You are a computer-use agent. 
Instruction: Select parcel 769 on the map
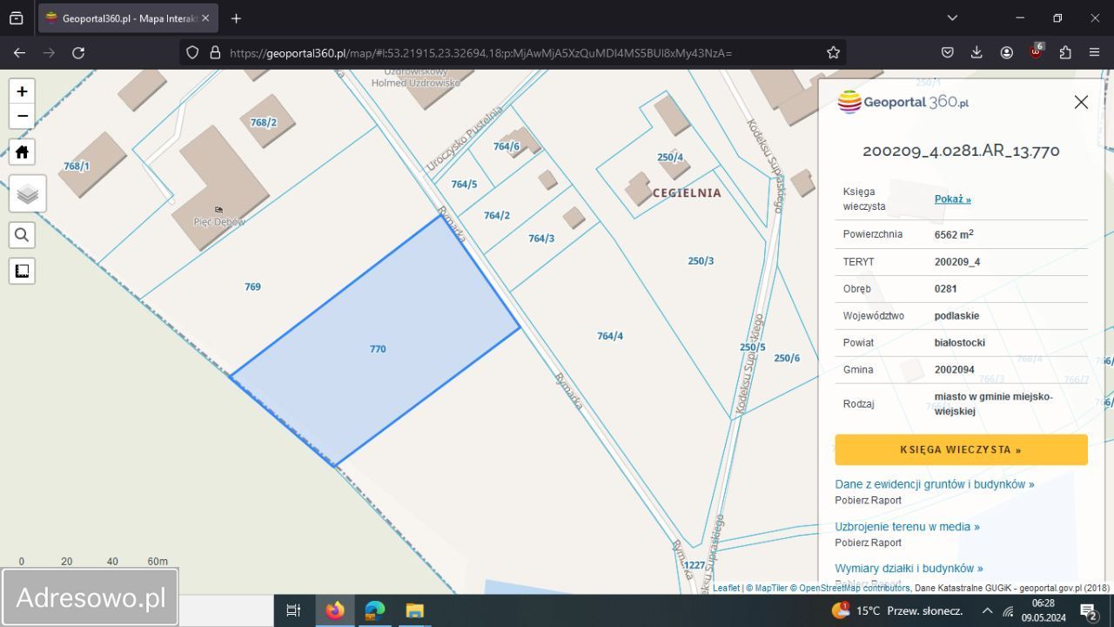coord(252,287)
